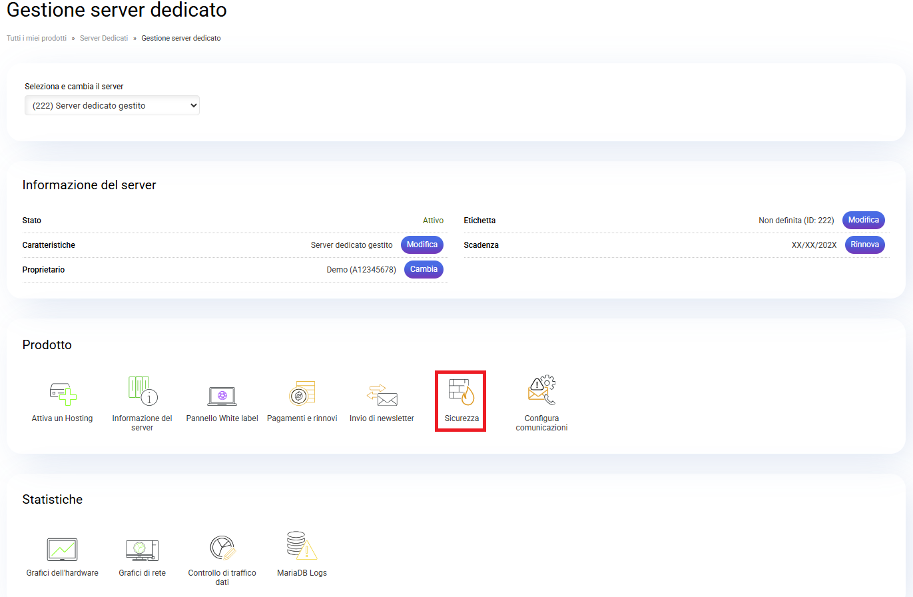Click Modifica button next to Caratteristiche

(x=422, y=245)
